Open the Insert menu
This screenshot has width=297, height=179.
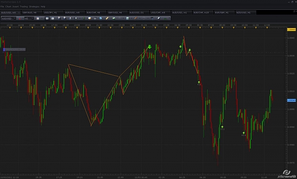click(16, 7)
